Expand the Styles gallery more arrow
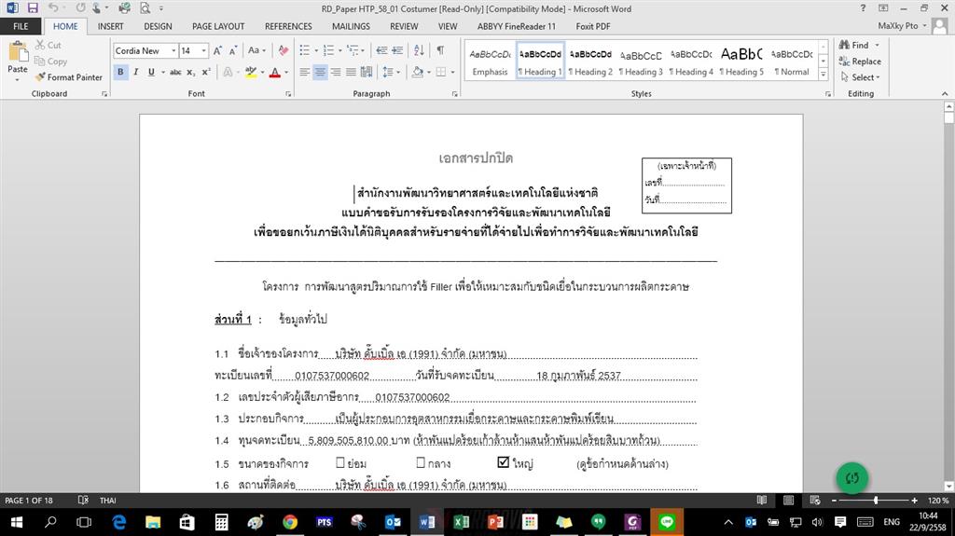Image resolution: width=955 pixels, height=536 pixels. [823, 75]
